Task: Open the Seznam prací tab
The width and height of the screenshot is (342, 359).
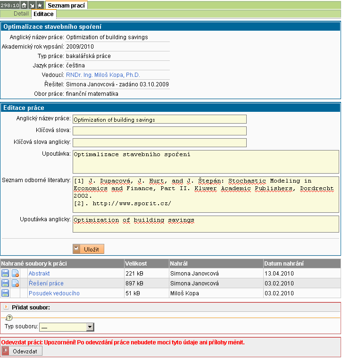Action: click(x=66, y=5)
